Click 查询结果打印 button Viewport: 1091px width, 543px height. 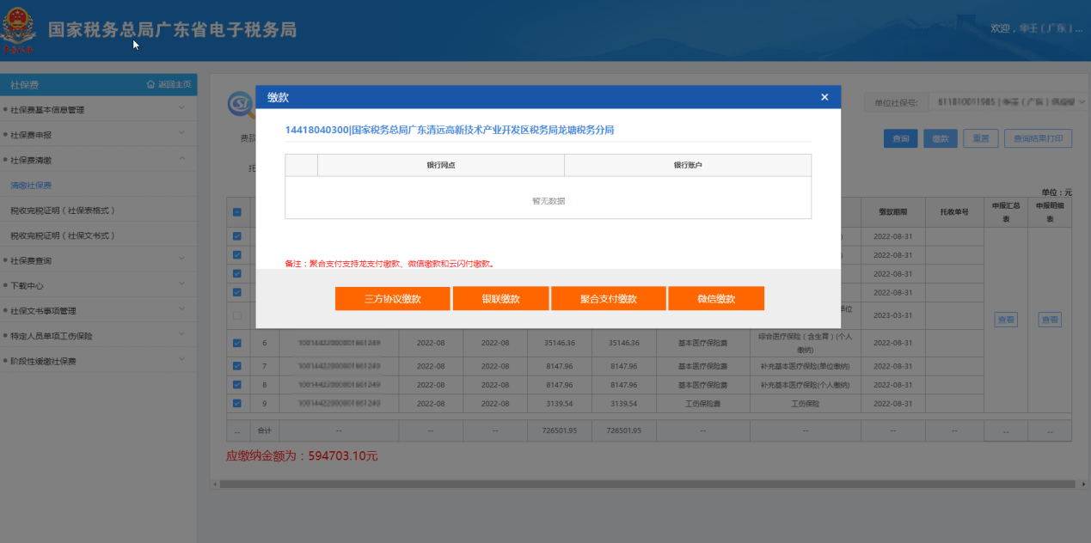pyautogui.click(x=1037, y=138)
